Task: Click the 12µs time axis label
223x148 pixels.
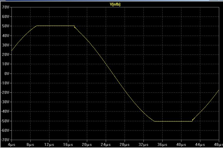Action: tap(49, 145)
